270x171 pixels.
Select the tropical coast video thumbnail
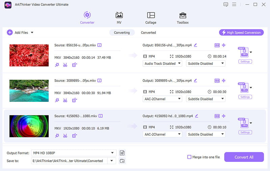coord(29,91)
